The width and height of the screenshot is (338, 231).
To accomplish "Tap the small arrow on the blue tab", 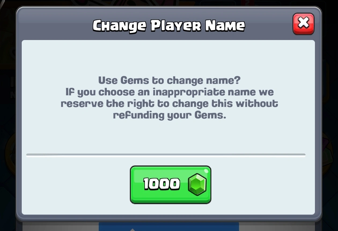I will pyautogui.click(x=133, y=229).
